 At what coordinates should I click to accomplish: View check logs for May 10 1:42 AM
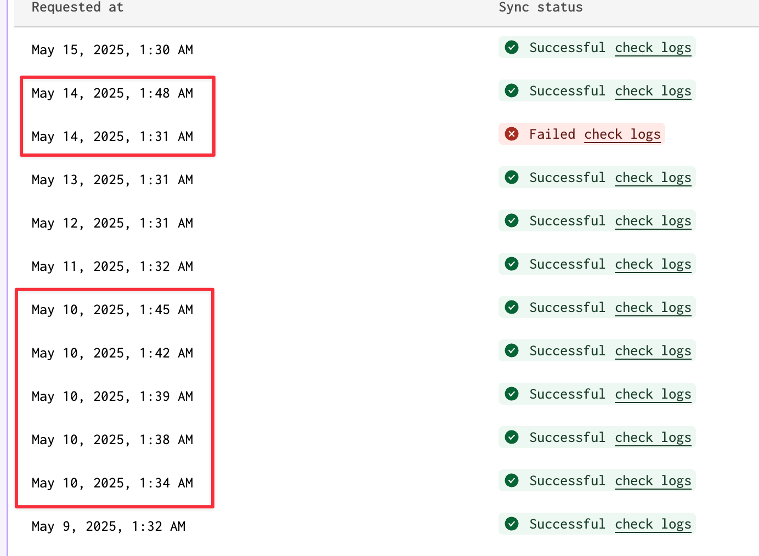[653, 351]
